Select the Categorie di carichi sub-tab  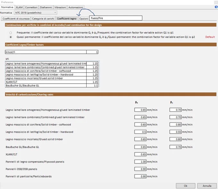[x=43, y=19]
